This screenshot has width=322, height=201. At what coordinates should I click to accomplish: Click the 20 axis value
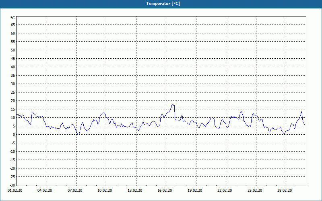[x=13, y=101]
